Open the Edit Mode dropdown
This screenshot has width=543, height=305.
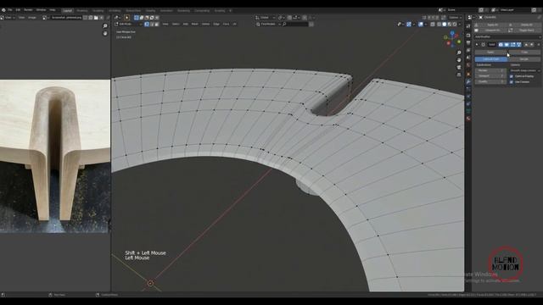[128, 25]
